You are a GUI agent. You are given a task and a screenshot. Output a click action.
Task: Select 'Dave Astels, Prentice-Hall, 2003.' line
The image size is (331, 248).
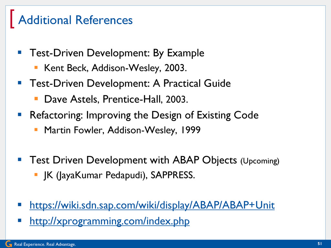tap(116, 99)
